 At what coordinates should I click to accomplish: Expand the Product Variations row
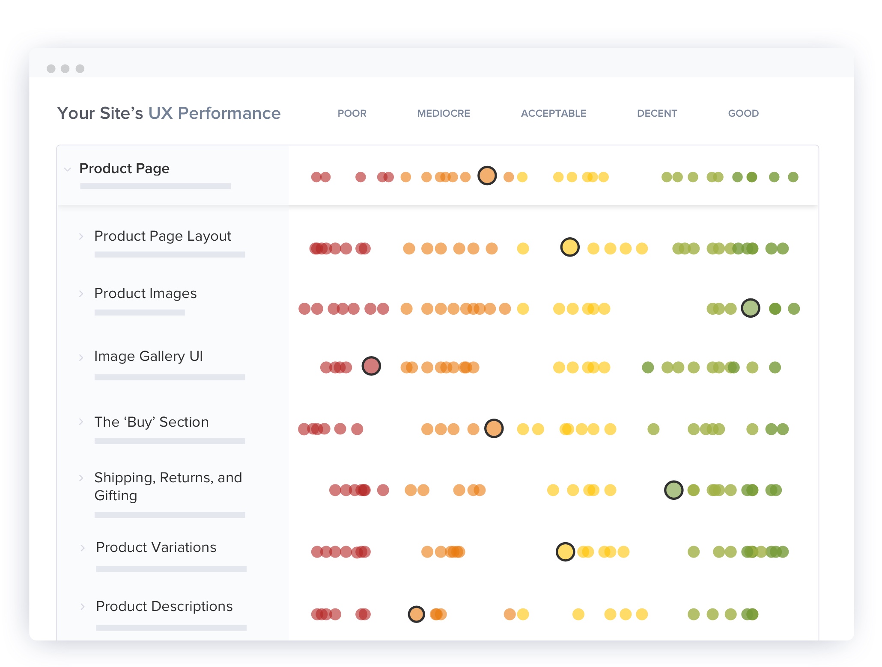pyautogui.click(x=83, y=548)
